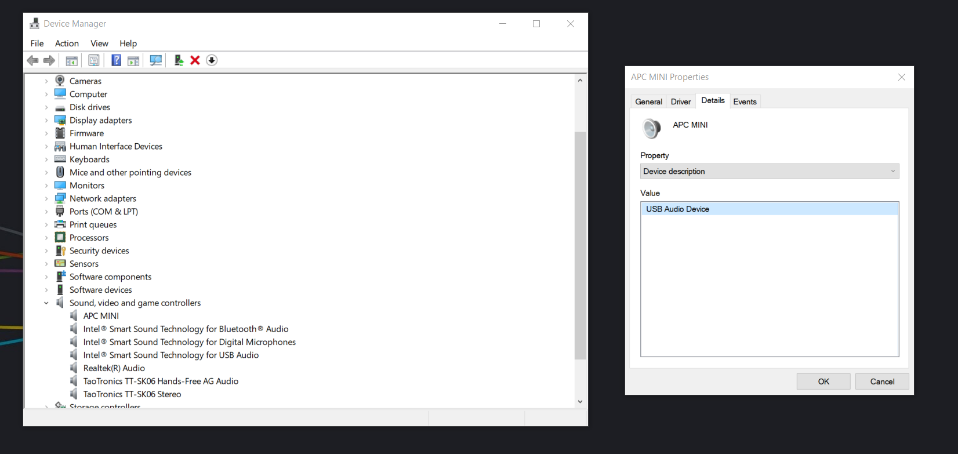Open the File menu
Viewport: 958px width, 454px height.
tap(37, 43)
